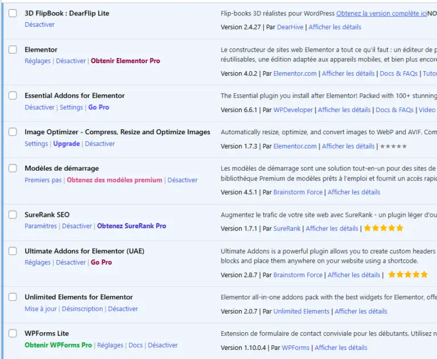
Task: Open Réglages under Ultimate Addons for Elementor
Action: (38, 262)
